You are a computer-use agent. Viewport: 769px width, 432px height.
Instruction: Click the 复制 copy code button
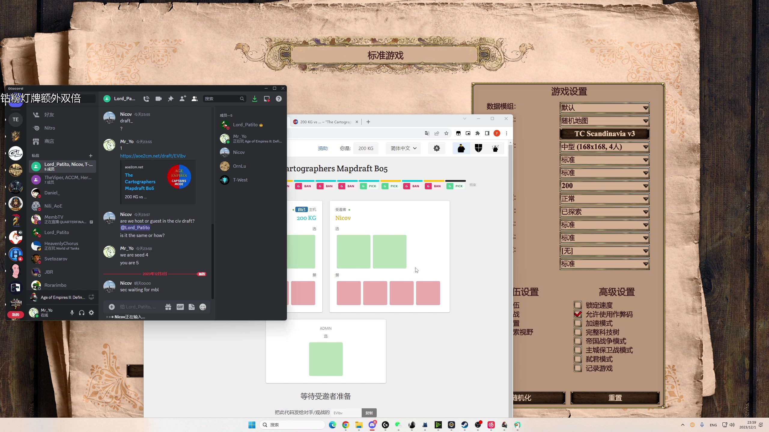pos(369,413)
